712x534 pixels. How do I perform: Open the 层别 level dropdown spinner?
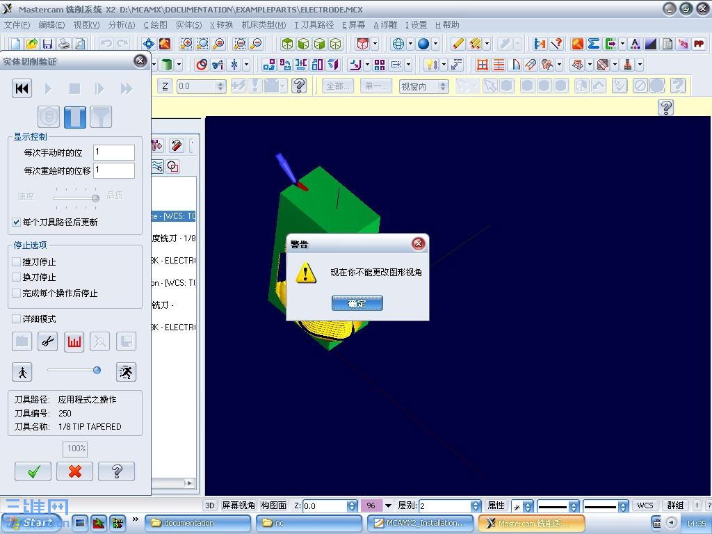[x=476, y=505]
